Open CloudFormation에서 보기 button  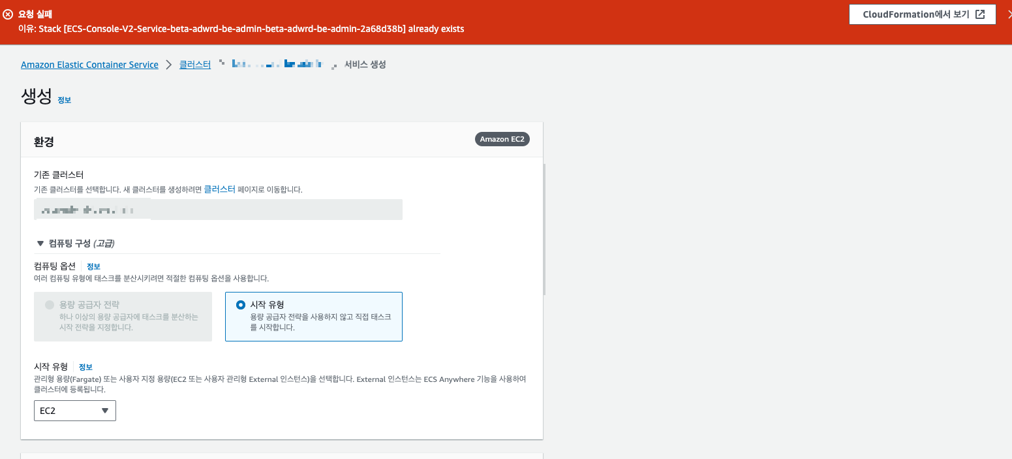pos(922,14)
